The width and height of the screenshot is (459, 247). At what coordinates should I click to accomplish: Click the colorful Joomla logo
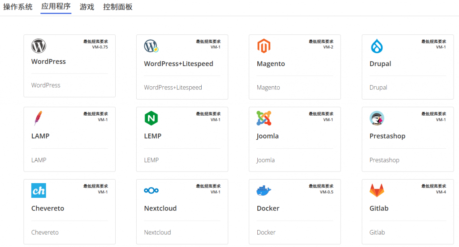coord(264,118)
